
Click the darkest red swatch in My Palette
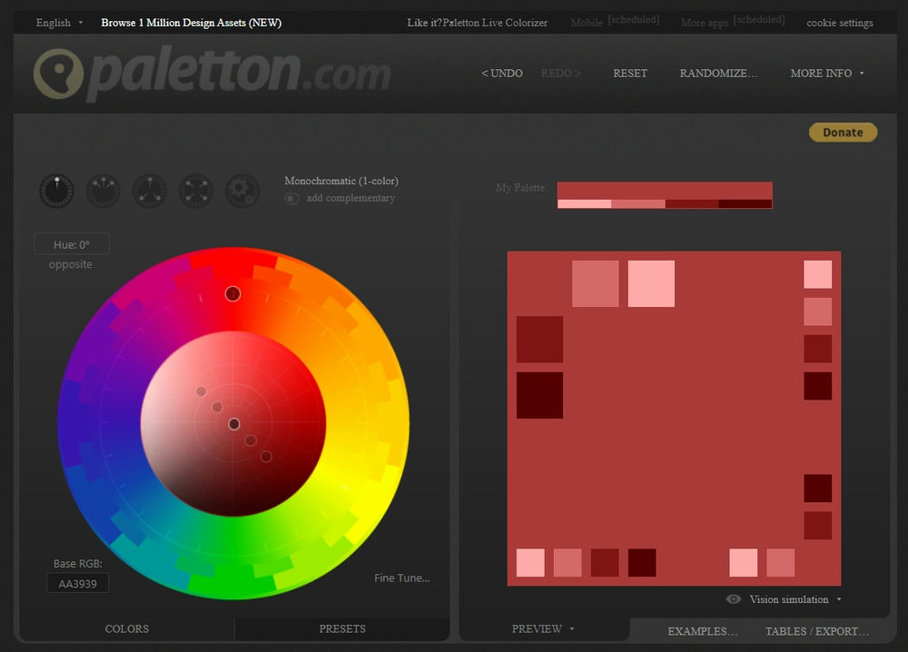745,204
